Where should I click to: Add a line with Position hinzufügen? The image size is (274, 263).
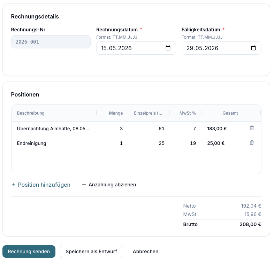[x=41, y=185]
